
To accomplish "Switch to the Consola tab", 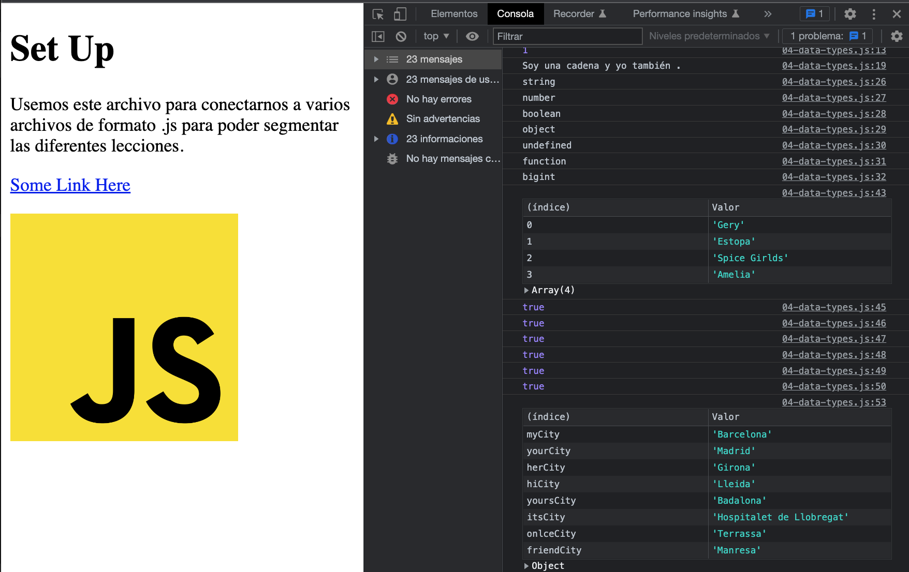I will tap(515, 14).
